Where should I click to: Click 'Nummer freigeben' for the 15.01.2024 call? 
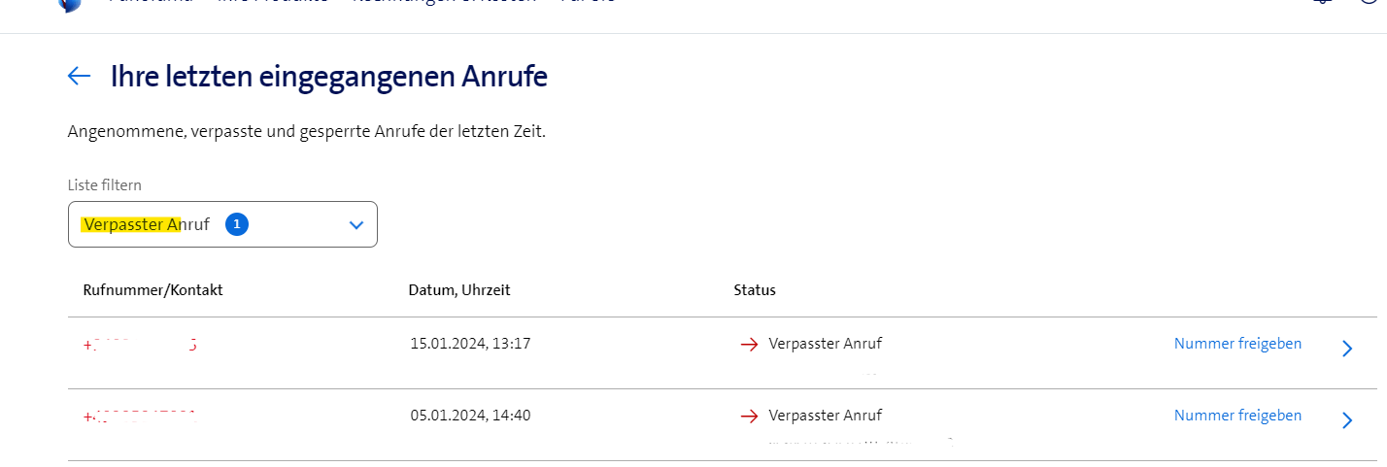coord(1237,344)
